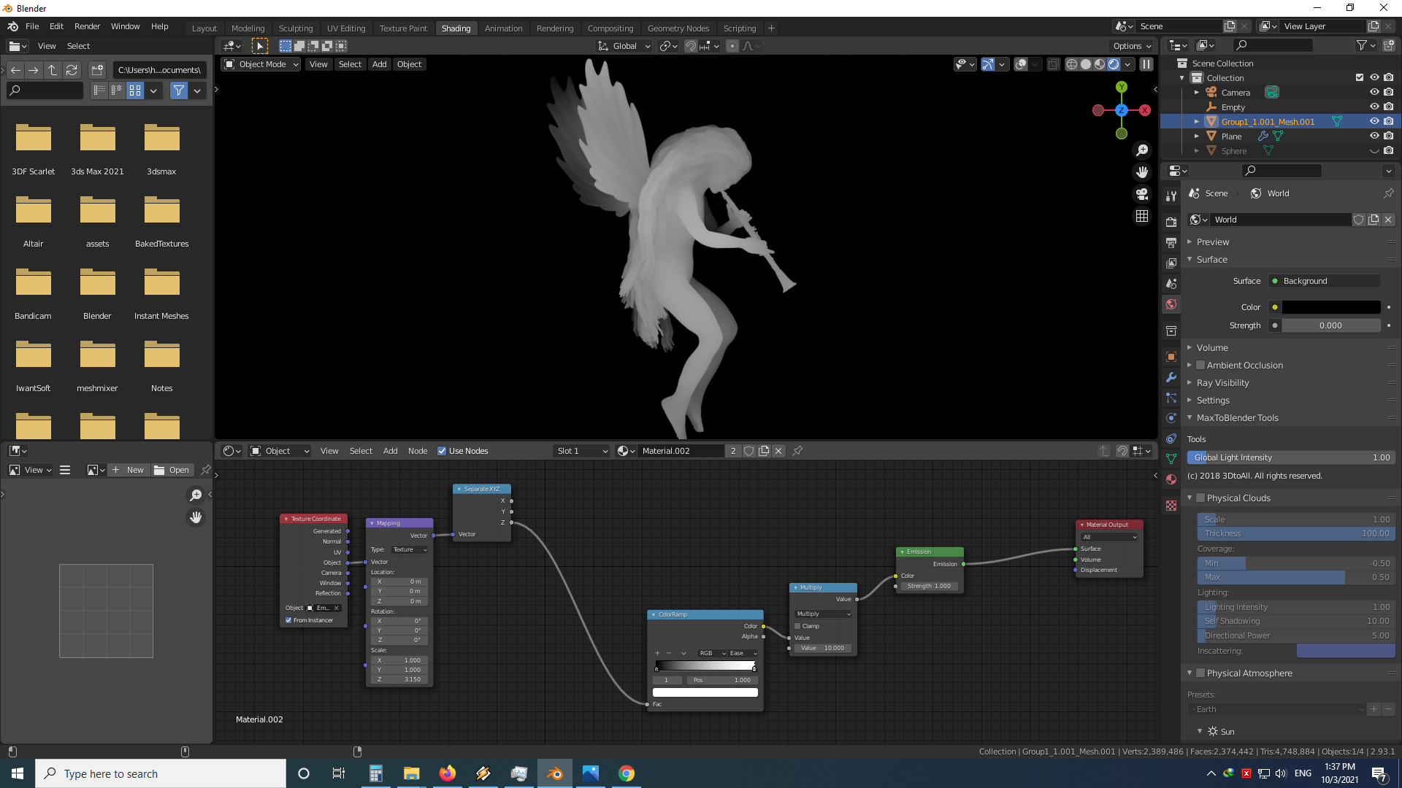The width and height of the screenshot is (1402, 788).
Task: Open the Window menu
Action: click(126, 26)
